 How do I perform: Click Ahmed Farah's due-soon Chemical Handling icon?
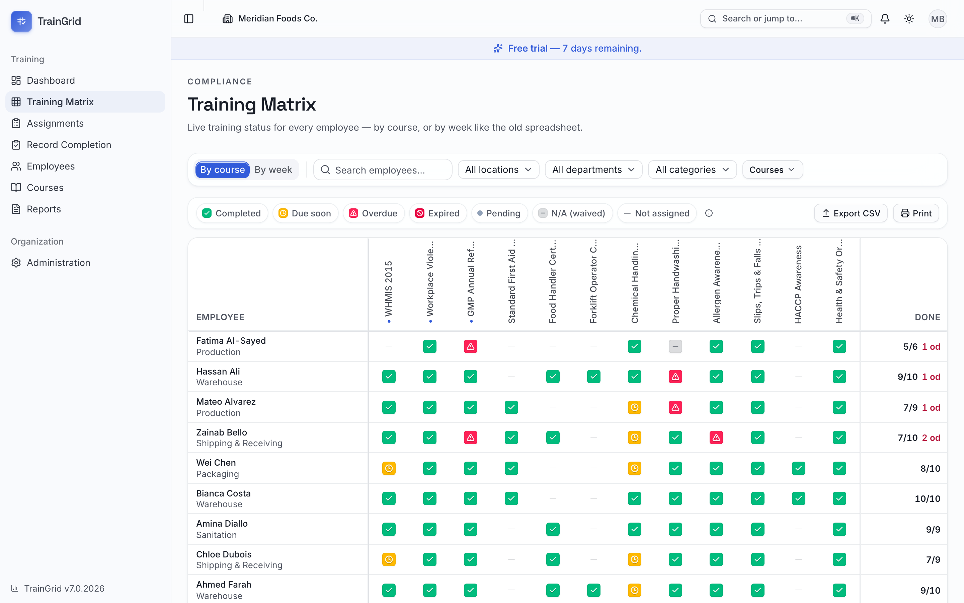(x=634, y=590)
